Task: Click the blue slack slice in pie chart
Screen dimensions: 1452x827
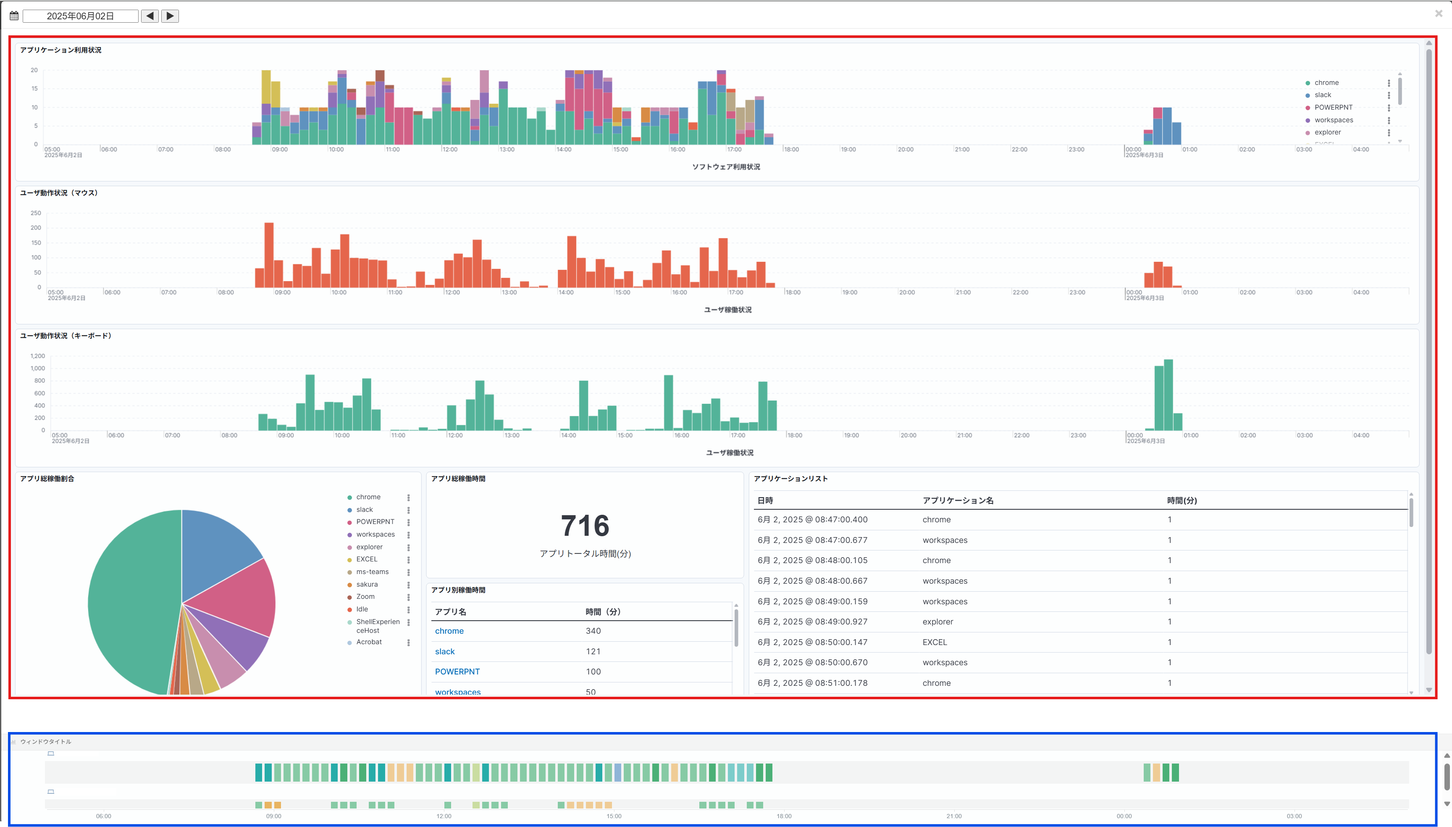Action: (x=218, y=548)
